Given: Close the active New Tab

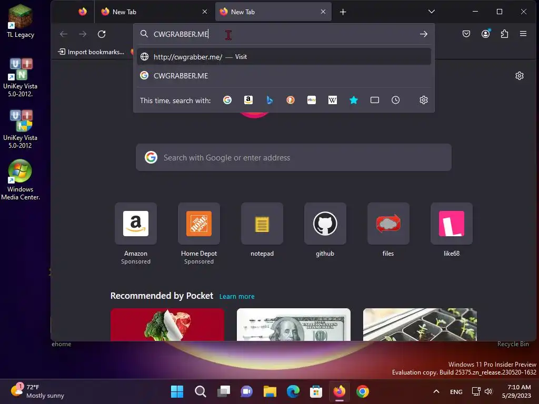Looking at the screenshot, I should [323, 12].
